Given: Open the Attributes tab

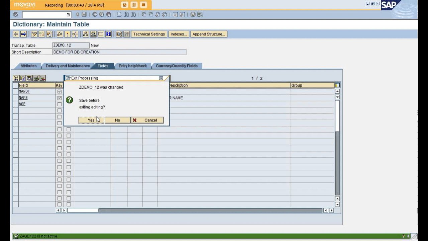Looking at the screenshot, I should point(28,66).
